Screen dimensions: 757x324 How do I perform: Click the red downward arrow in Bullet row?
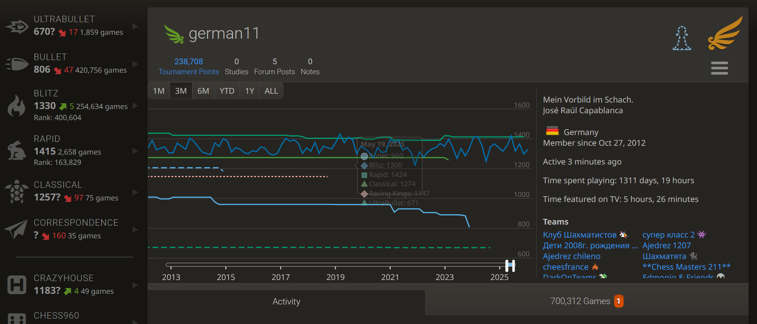pyautogui.click(x=58, y=70)
